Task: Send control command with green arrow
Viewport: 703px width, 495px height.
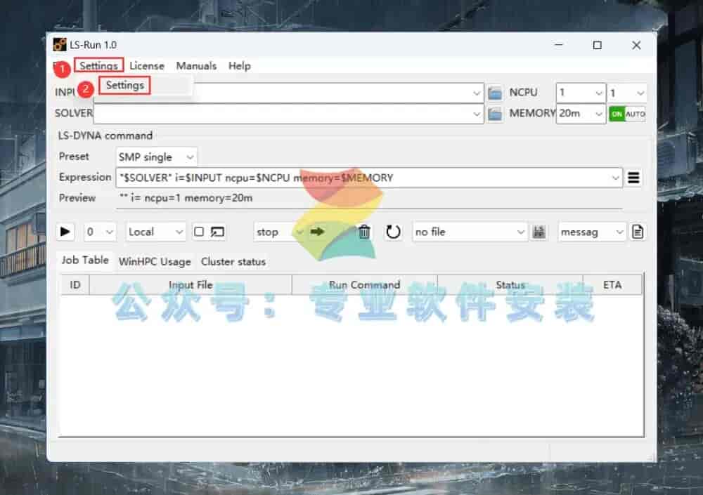Action: [x=317, y=232]
